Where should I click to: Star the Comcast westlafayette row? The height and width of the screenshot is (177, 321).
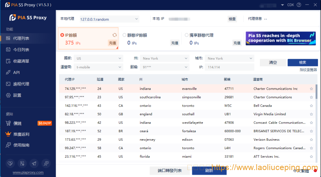click(x=311, y=123)
